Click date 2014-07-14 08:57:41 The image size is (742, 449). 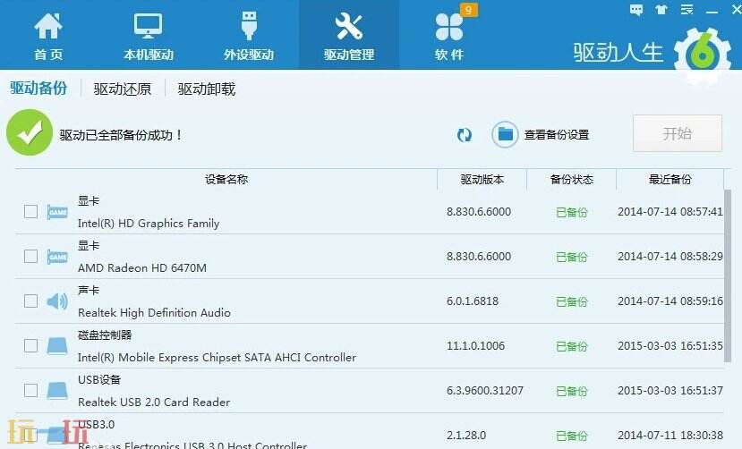[670, 212]
